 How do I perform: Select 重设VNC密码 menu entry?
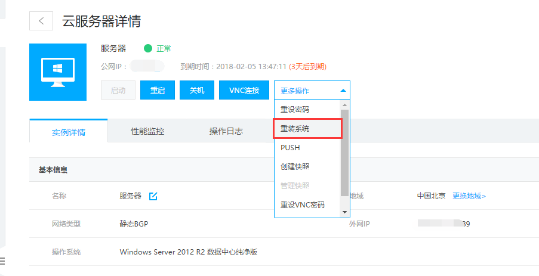click(x=303, y=205)
